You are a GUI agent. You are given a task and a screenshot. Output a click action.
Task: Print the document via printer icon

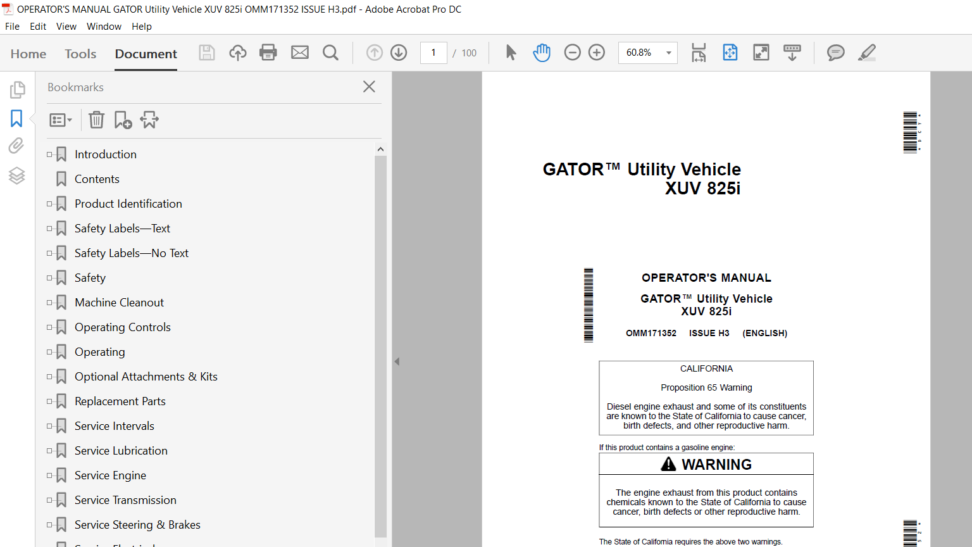[268, 53]
